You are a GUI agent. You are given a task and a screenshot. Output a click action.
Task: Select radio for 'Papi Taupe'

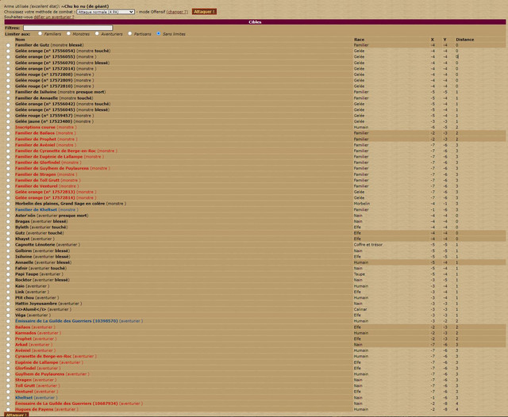point(8,274)
